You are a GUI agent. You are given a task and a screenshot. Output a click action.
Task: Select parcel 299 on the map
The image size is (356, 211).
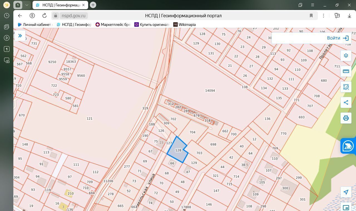(299, 178)
